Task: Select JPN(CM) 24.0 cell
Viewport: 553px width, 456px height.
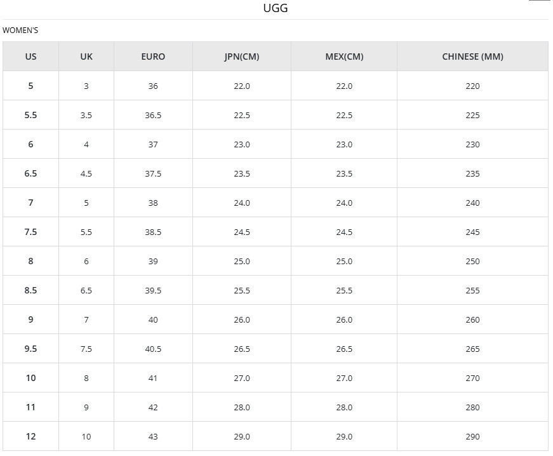Action: pos(242,203)
